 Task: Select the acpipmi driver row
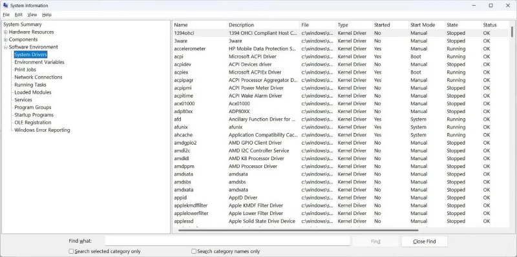pos(341,88)
